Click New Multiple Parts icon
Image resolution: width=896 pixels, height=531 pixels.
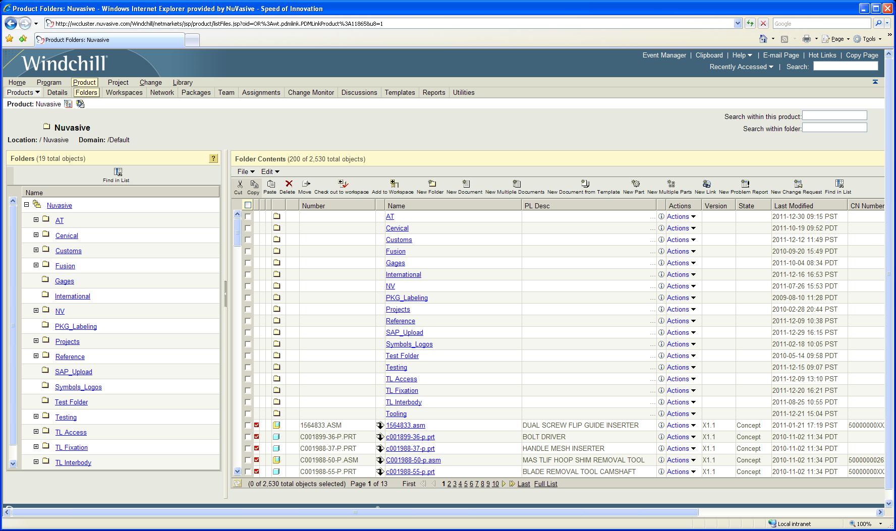tap(670, 184)
